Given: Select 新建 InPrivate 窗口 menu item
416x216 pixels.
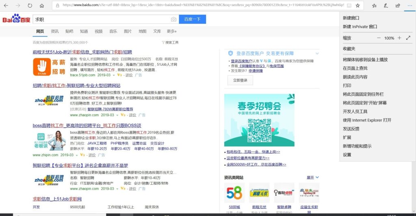Looking at the screenshot, I should tap(360, 26).
